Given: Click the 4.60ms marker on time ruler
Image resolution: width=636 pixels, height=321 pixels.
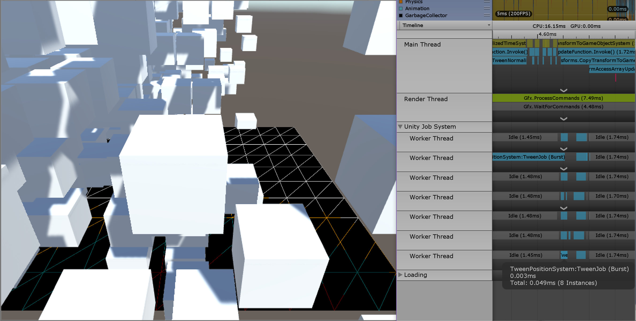Looking at the screenshot, I should [x=547, y=34].
